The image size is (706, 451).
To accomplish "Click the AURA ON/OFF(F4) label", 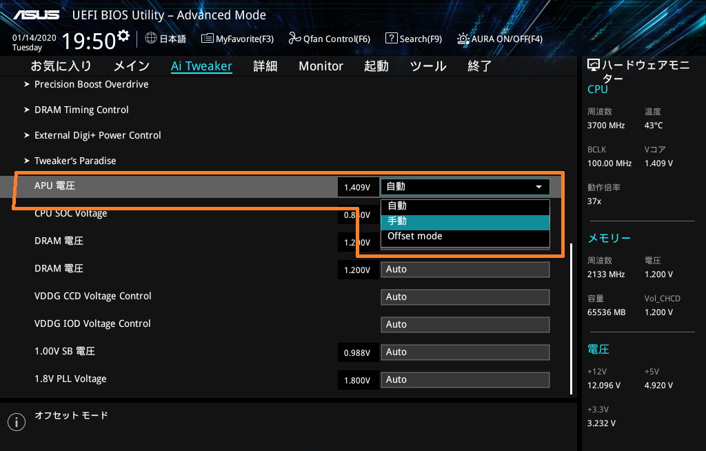I will pyautogui.click(x=507, y=39).
